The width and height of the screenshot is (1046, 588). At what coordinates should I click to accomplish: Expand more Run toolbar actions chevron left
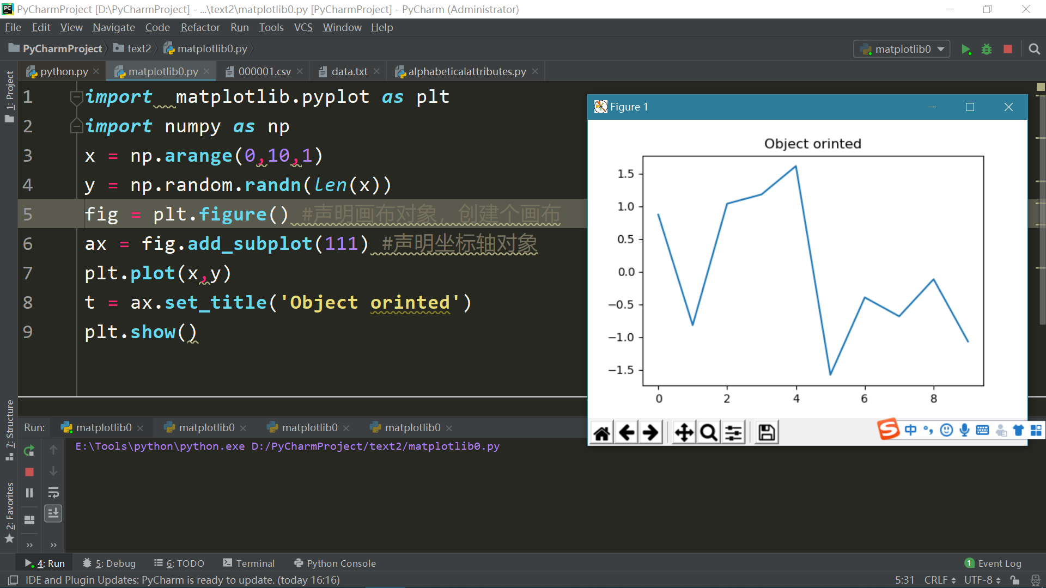29,545
